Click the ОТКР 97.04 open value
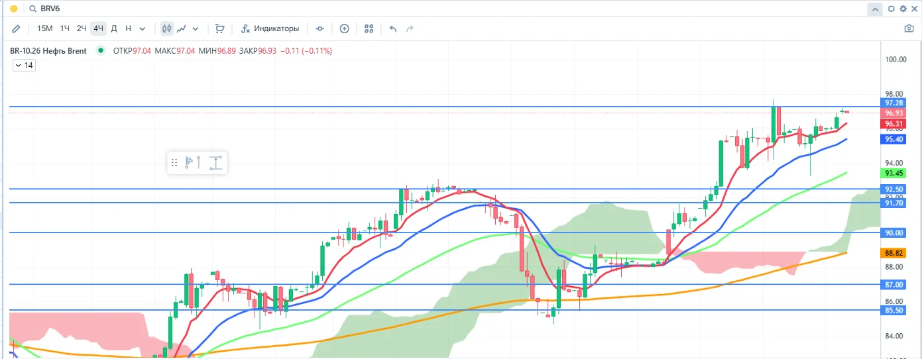 (x=132, y=50)
